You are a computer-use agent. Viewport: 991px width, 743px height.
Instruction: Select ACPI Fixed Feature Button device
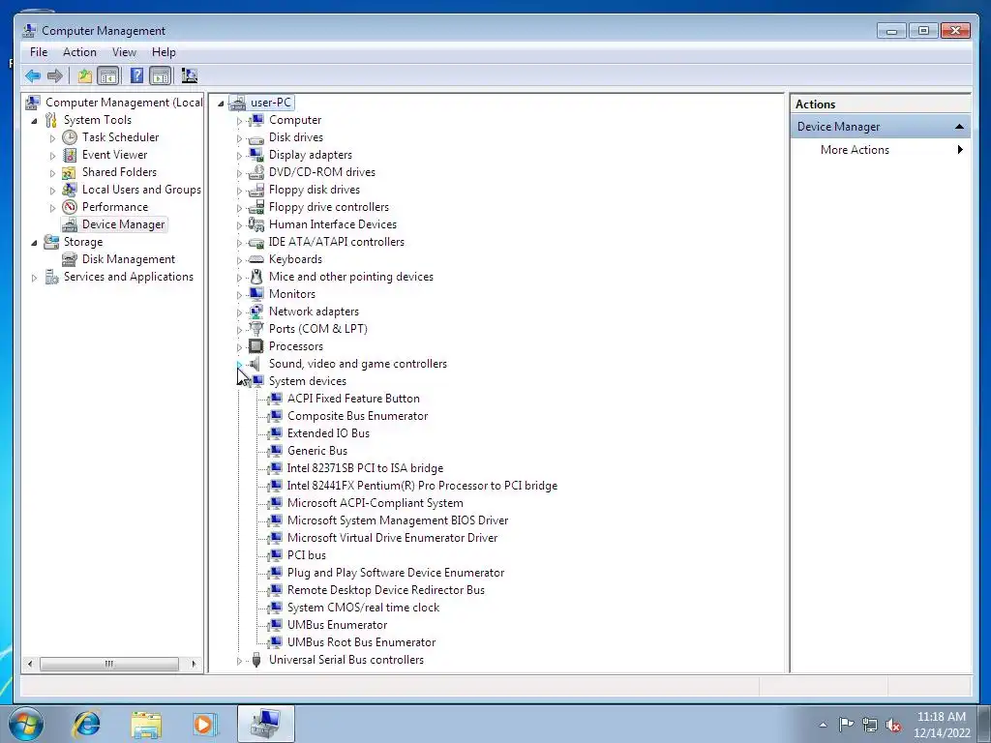[353, 399]
